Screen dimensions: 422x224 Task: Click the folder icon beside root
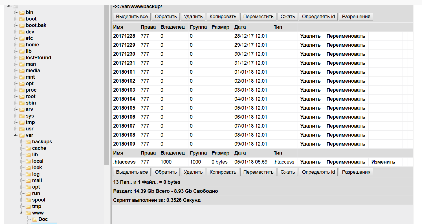(x=22, y=96)
